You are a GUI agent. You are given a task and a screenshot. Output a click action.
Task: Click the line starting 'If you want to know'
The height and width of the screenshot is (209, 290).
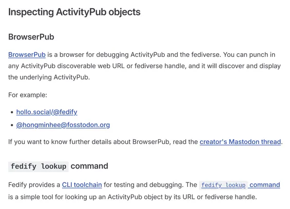click(x=145, y=142)
